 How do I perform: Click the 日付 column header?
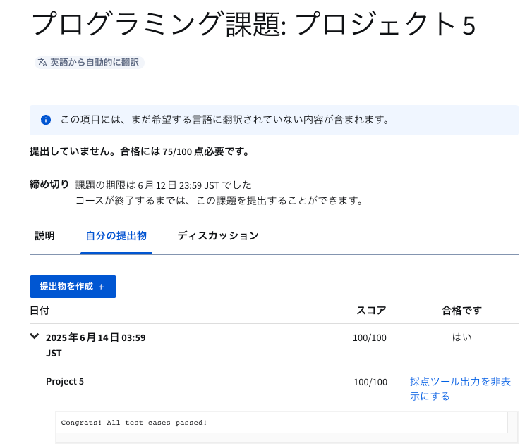[40, 311]
